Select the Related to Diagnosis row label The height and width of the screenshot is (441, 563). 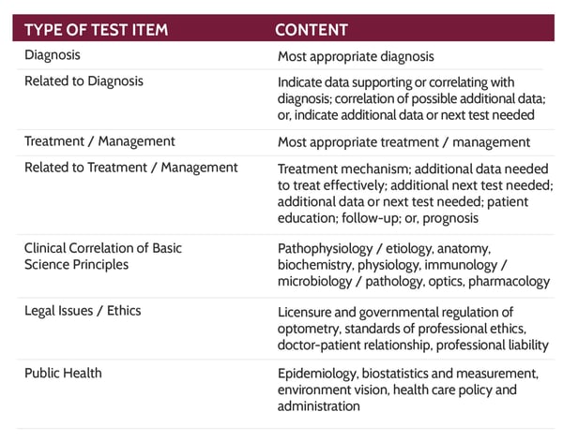tap(84, 81)
